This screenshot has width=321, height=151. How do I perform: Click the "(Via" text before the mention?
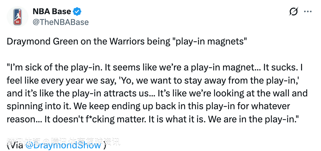tap(15, 145)
